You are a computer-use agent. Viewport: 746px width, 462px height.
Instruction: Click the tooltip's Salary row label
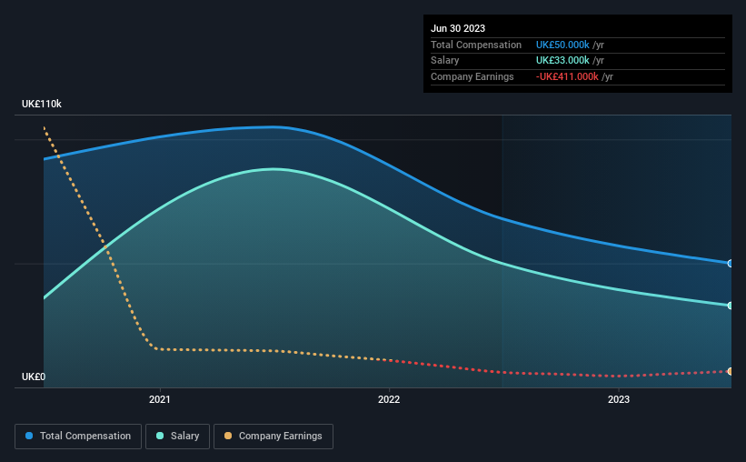(445, 61)
